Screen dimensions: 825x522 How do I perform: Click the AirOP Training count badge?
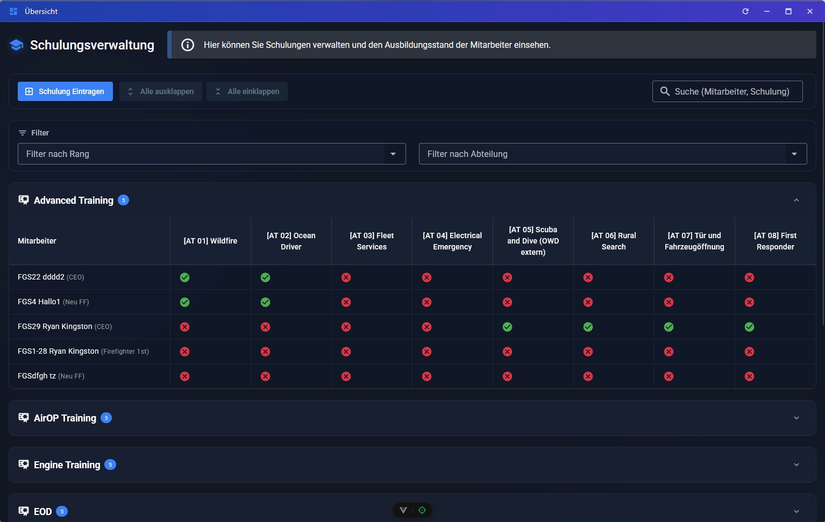(106, 418)
